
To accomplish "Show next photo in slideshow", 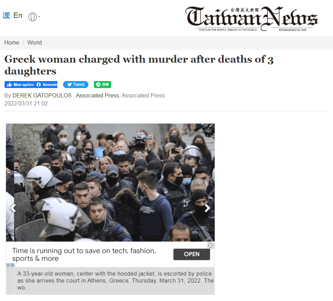I will [207, 208].
